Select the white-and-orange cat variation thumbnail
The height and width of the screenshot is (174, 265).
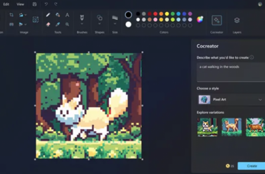click(x=207, y=127)
